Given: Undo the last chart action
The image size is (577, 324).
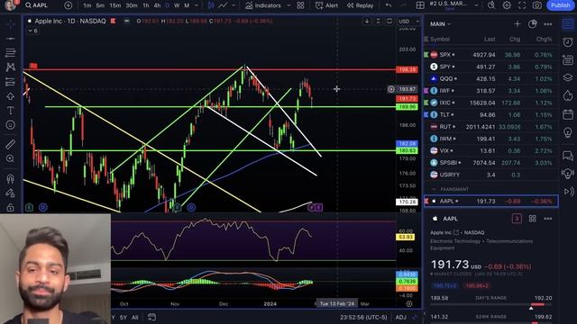Looking at the screenshot, I should click(x=389, y=5).
